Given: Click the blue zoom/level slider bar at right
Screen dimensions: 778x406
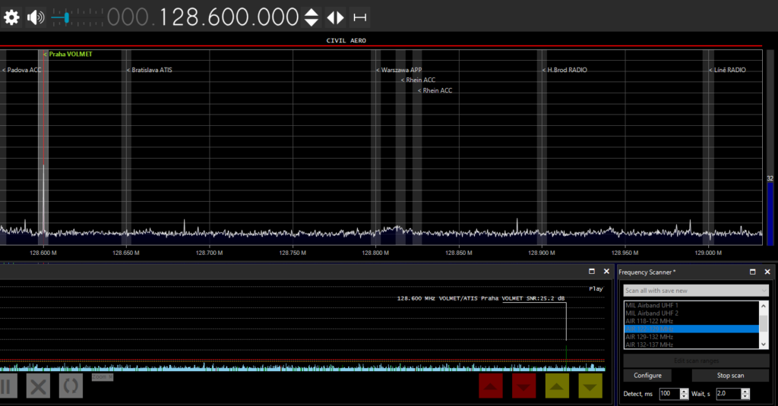Looking at the screenshot, I should pos(770,213).
